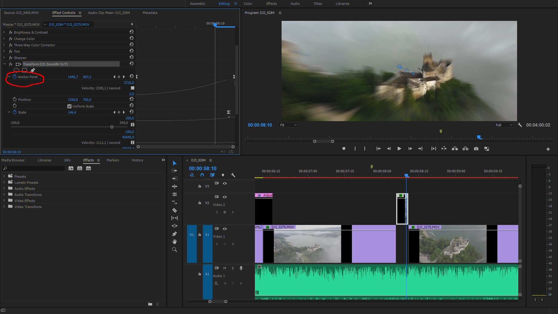
Task: Click Add Marker in program monitor
Action: pos(344,149)
